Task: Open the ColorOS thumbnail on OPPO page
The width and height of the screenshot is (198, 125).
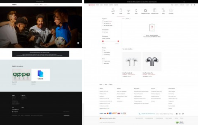Action: pyautogui.click(x=41, y=75)
